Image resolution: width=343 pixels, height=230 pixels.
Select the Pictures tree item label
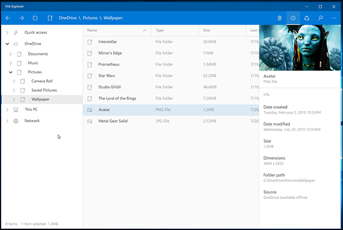pos(35,72)
